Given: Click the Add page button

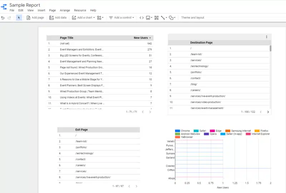Looking at the screenshot, I should point(35,18).
